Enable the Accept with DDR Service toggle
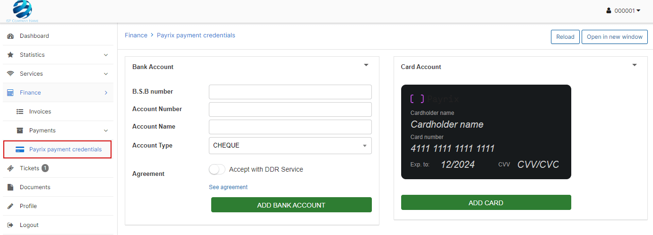 pos(217,169)
